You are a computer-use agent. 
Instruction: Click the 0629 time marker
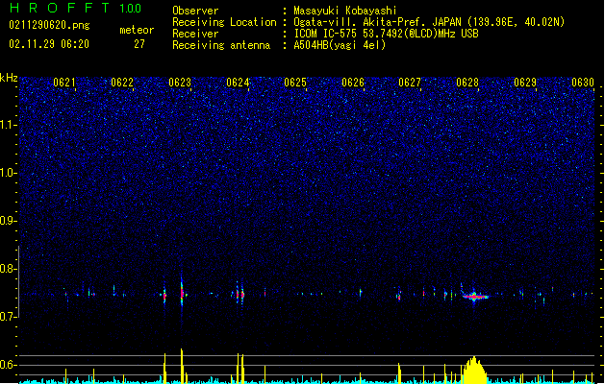pos(525,83)
